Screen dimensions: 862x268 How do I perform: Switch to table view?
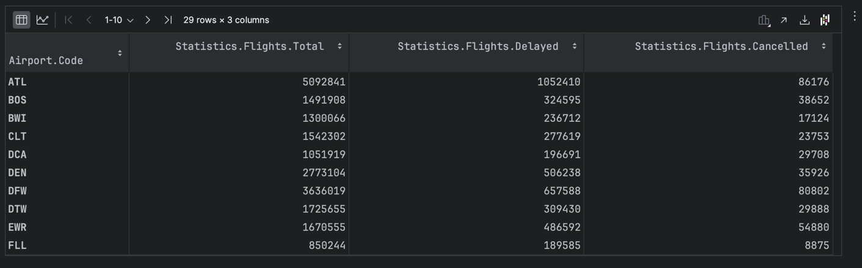point(21,20)
